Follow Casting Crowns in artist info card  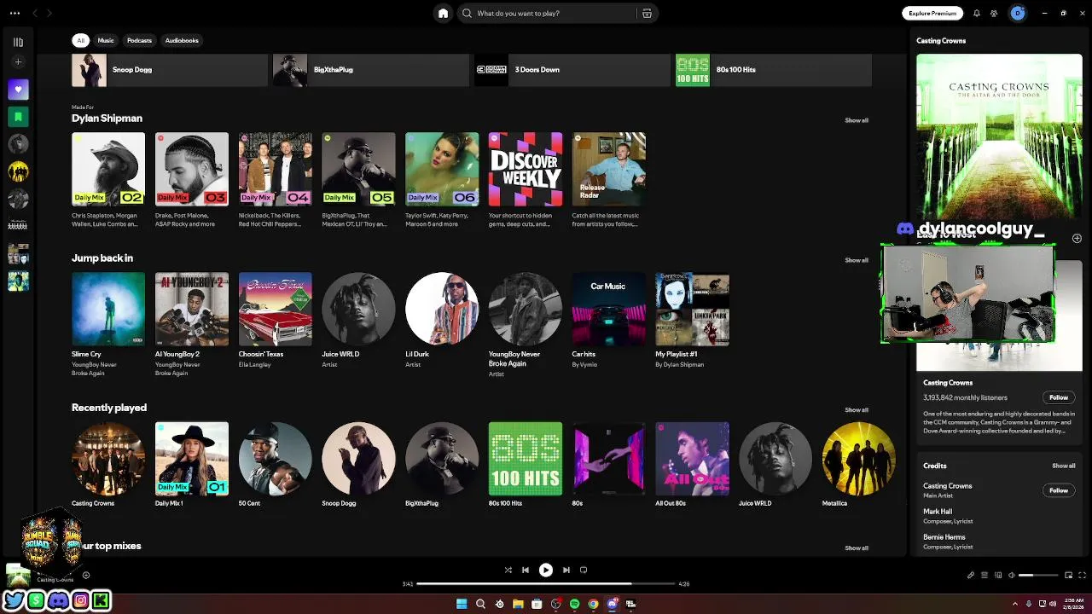[1059, 397]
